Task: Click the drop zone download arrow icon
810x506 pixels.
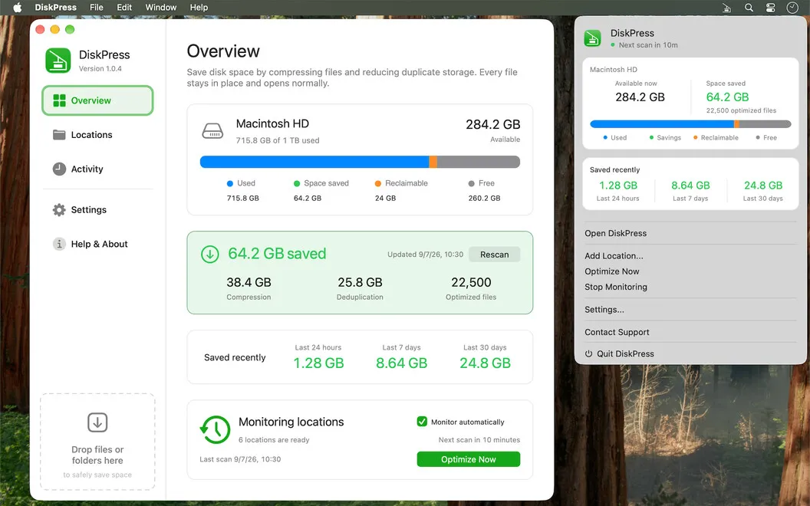Action: click(97, 422)
